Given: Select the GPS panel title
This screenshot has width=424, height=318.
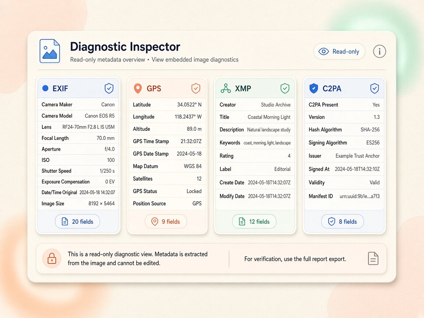Looking at the screenshot, I should pos(154,88).
